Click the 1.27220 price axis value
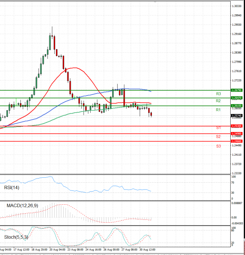Image resolution: width=245 pixels, height=255 pixels. pyautogui.click(x=236, y=81)
